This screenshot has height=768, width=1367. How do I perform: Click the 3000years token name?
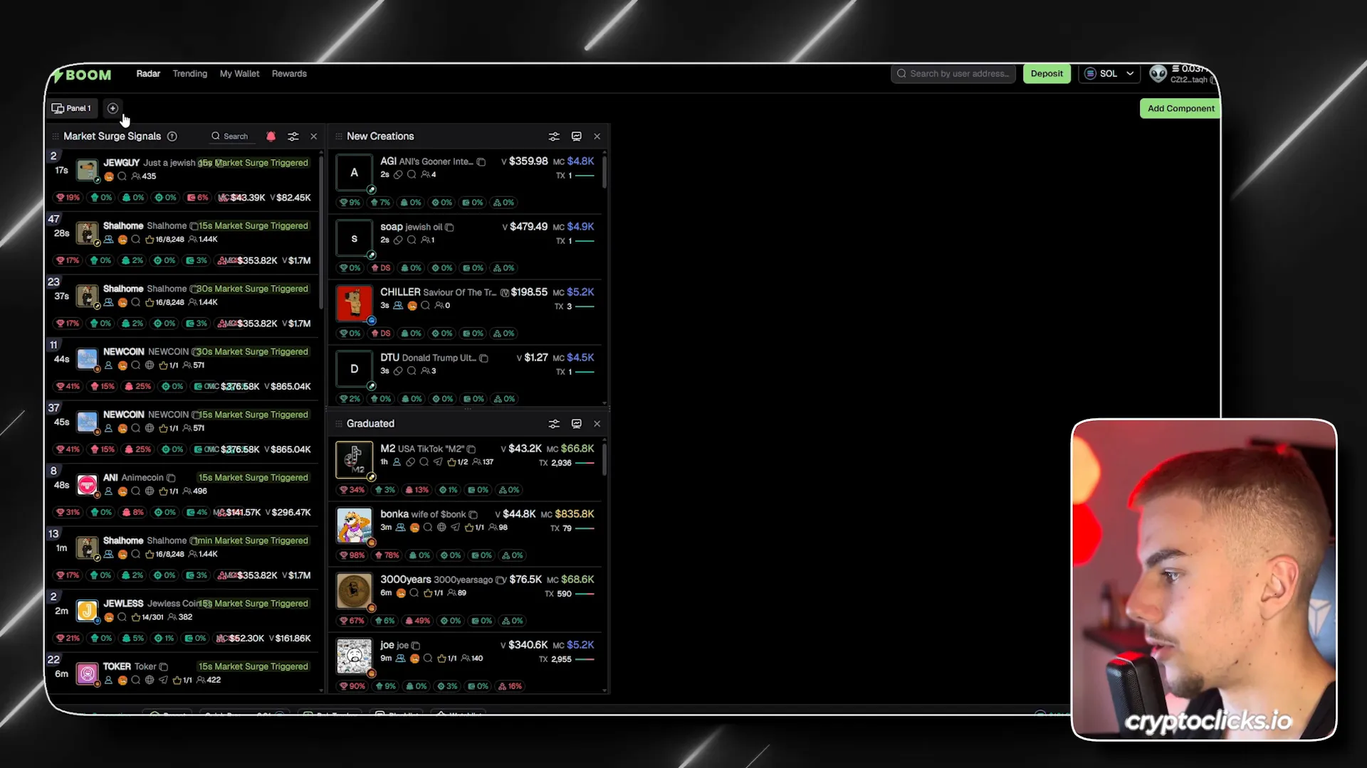[x=406, y=580]
